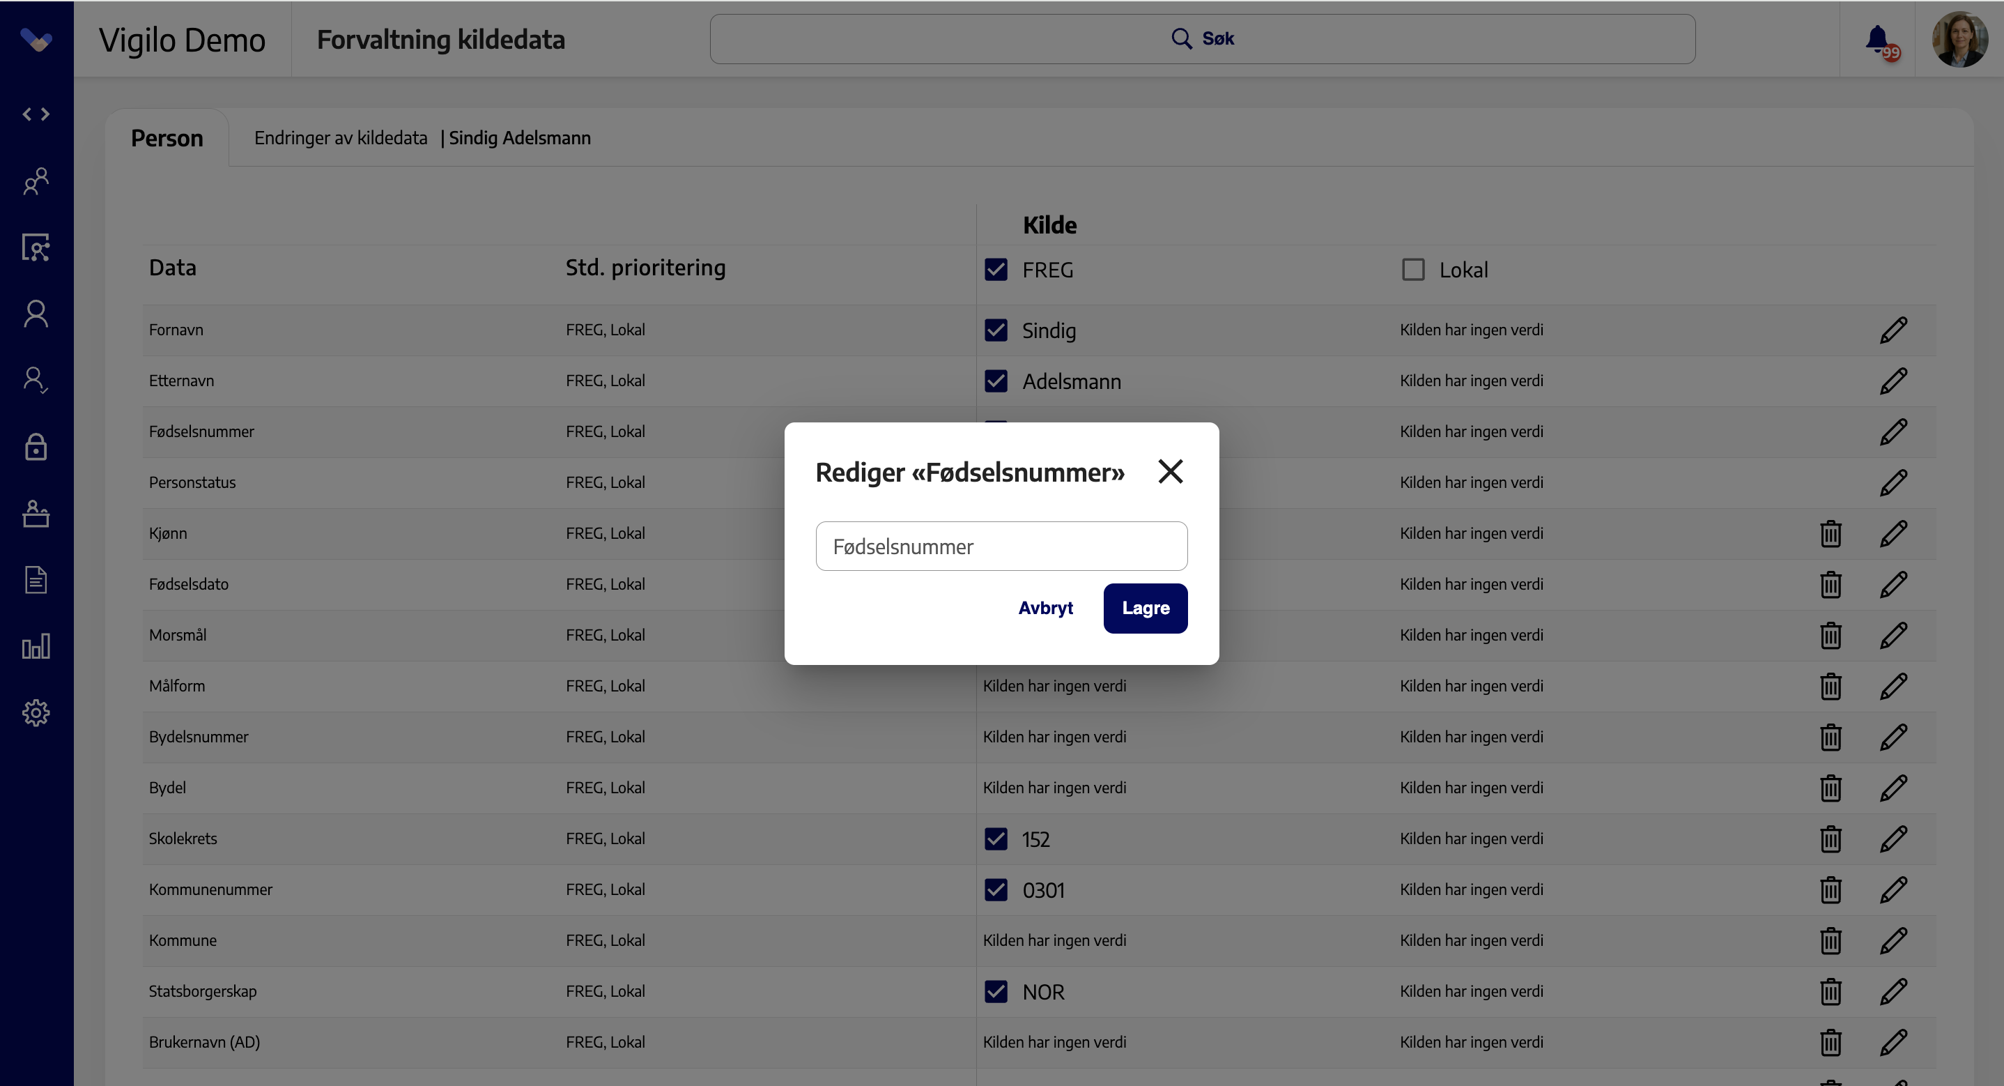2004x1086 pixels.
Task: Click the Lagre button
Action: point(1145,608)
